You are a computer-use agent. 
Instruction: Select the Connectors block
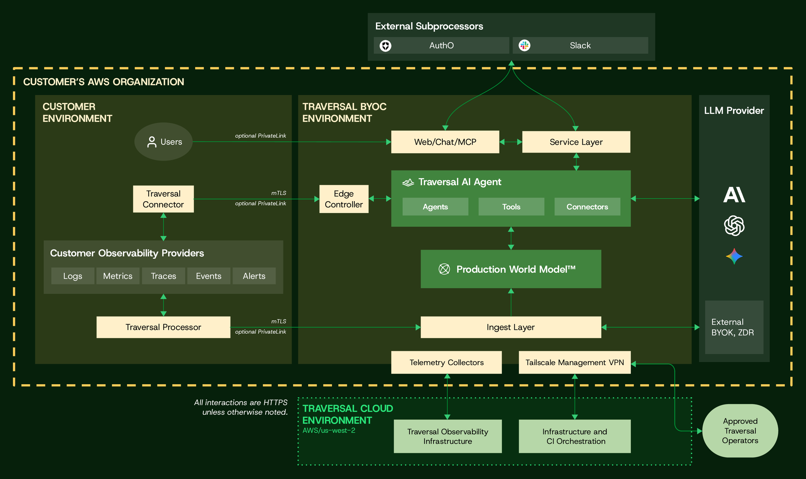(587, 207)
